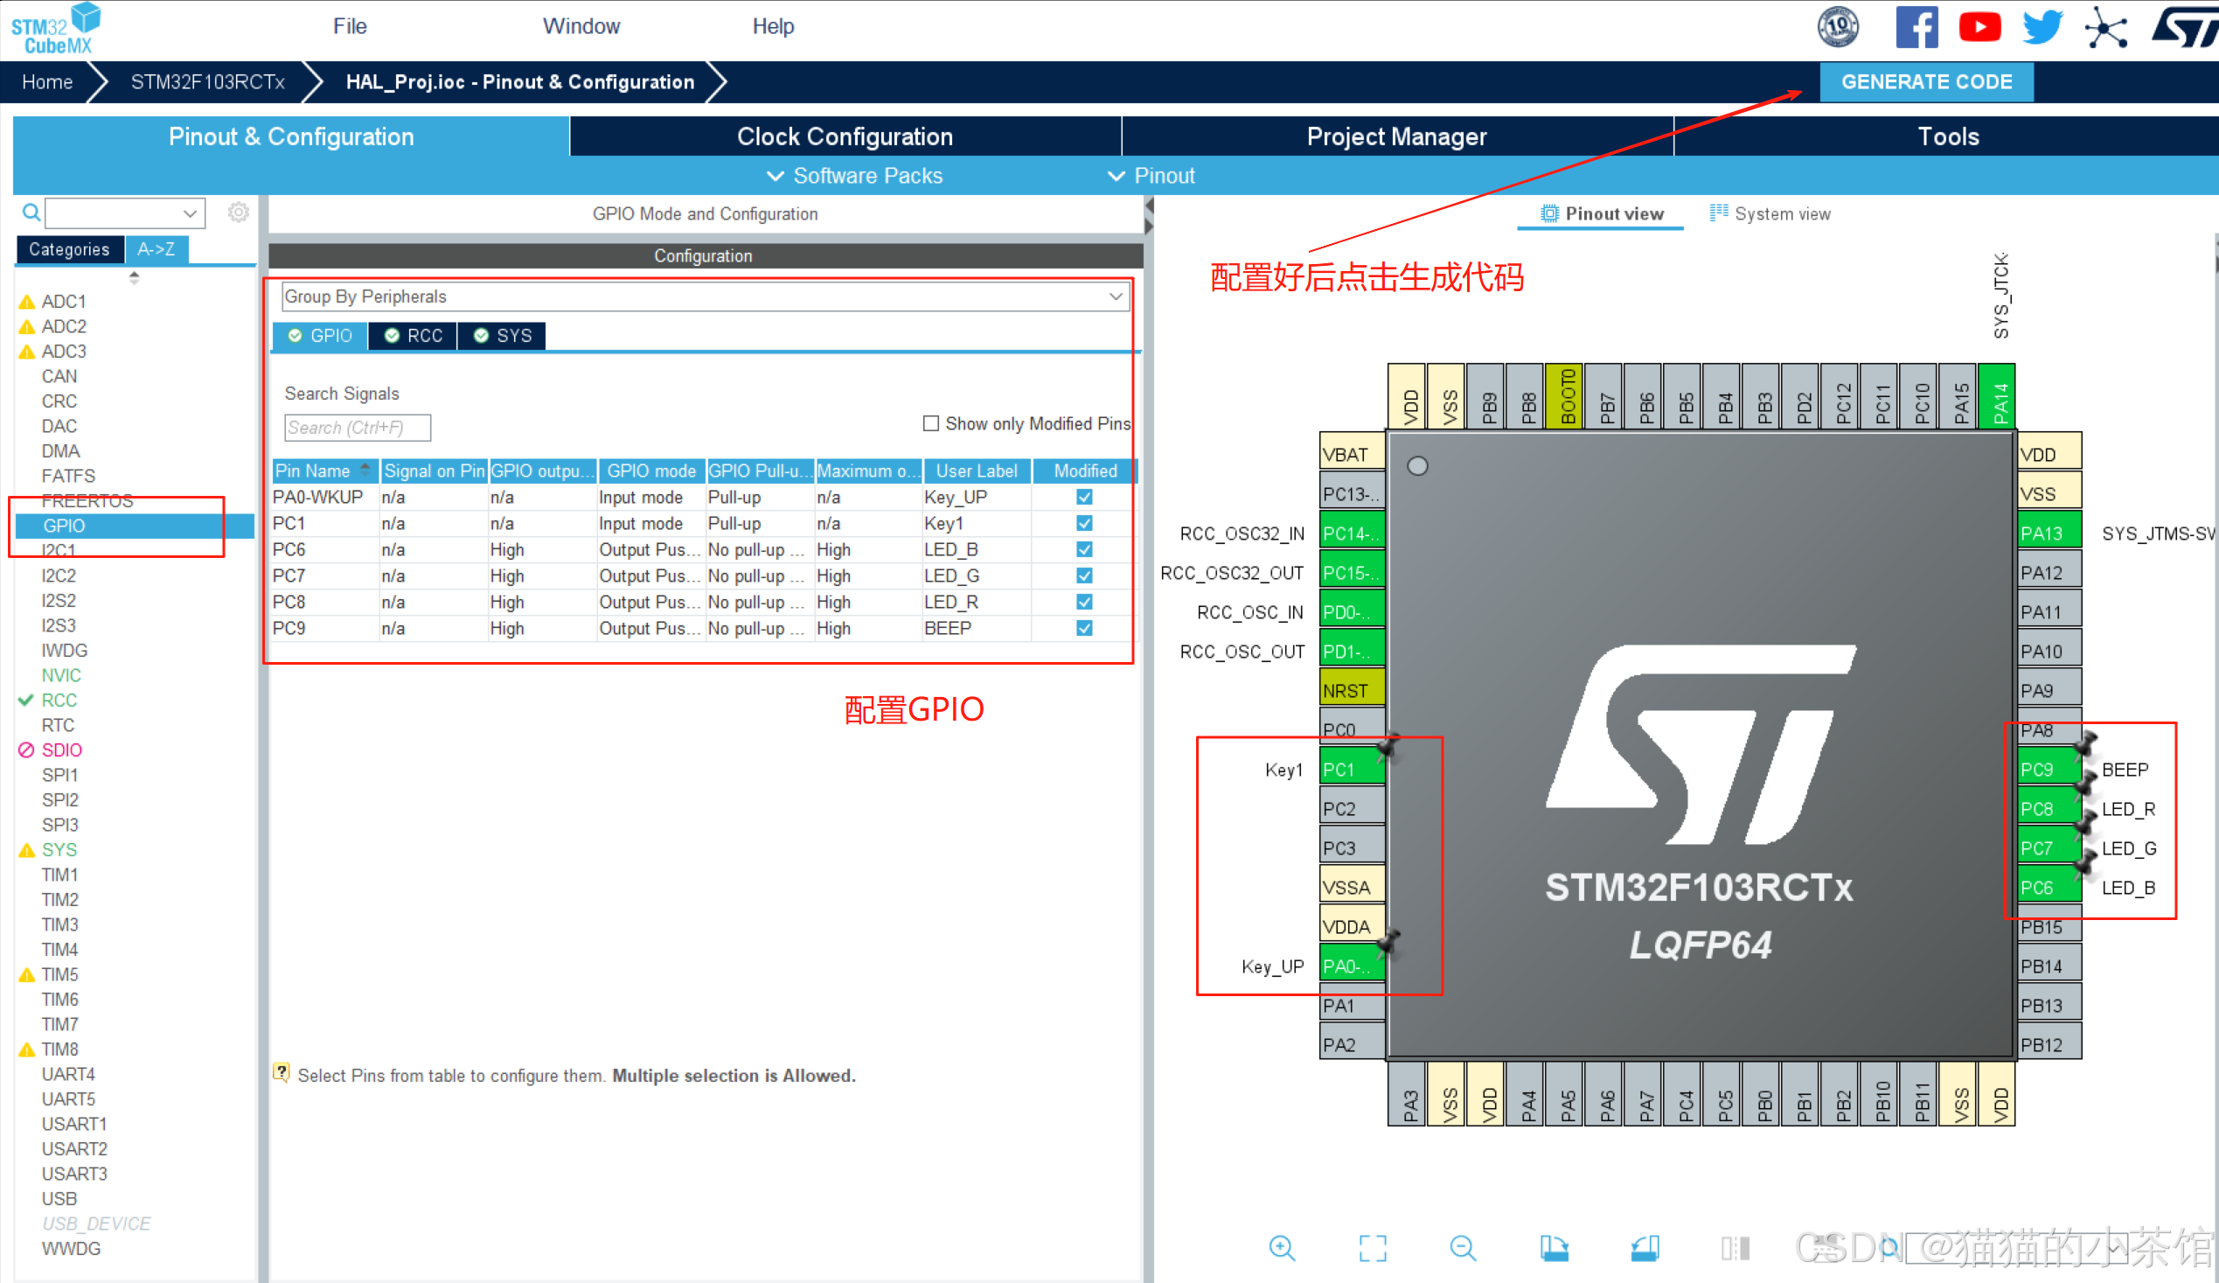Open the Facebook link icon
This screenshot has height=1283, width=2219.
tap(1917, 27)
